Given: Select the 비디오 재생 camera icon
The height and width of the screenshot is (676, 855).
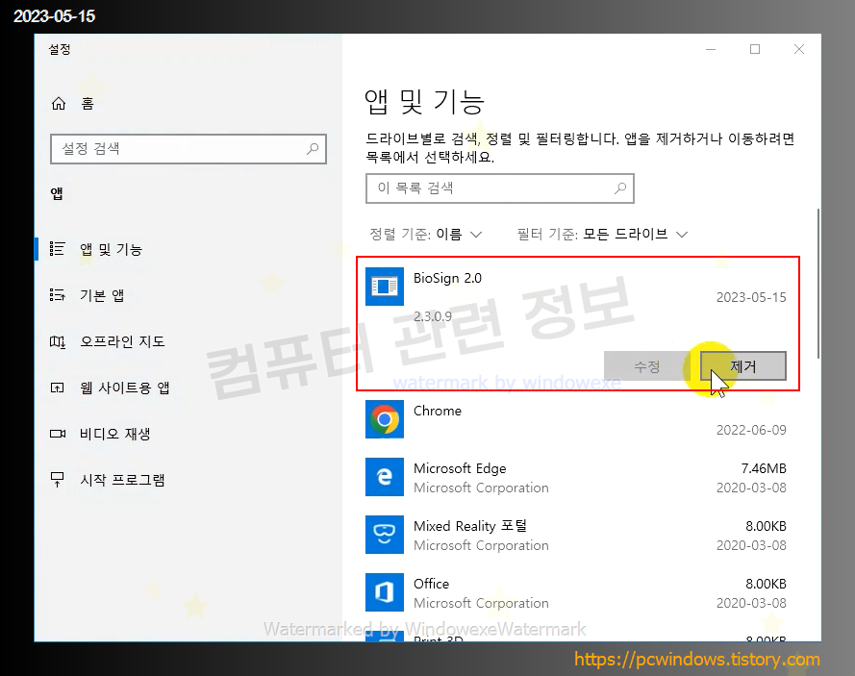Looking at the screenshot, I should pyautogui.click(x=58, y=434).
